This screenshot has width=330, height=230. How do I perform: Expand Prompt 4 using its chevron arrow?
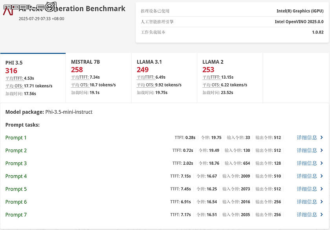tap(322, 176)
